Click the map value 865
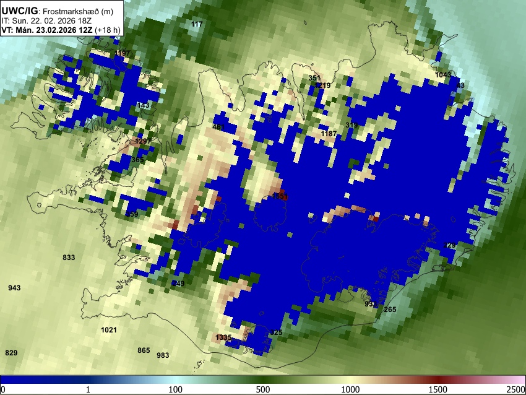Screen dimensions: 526x395 click(x=144, y=350)
